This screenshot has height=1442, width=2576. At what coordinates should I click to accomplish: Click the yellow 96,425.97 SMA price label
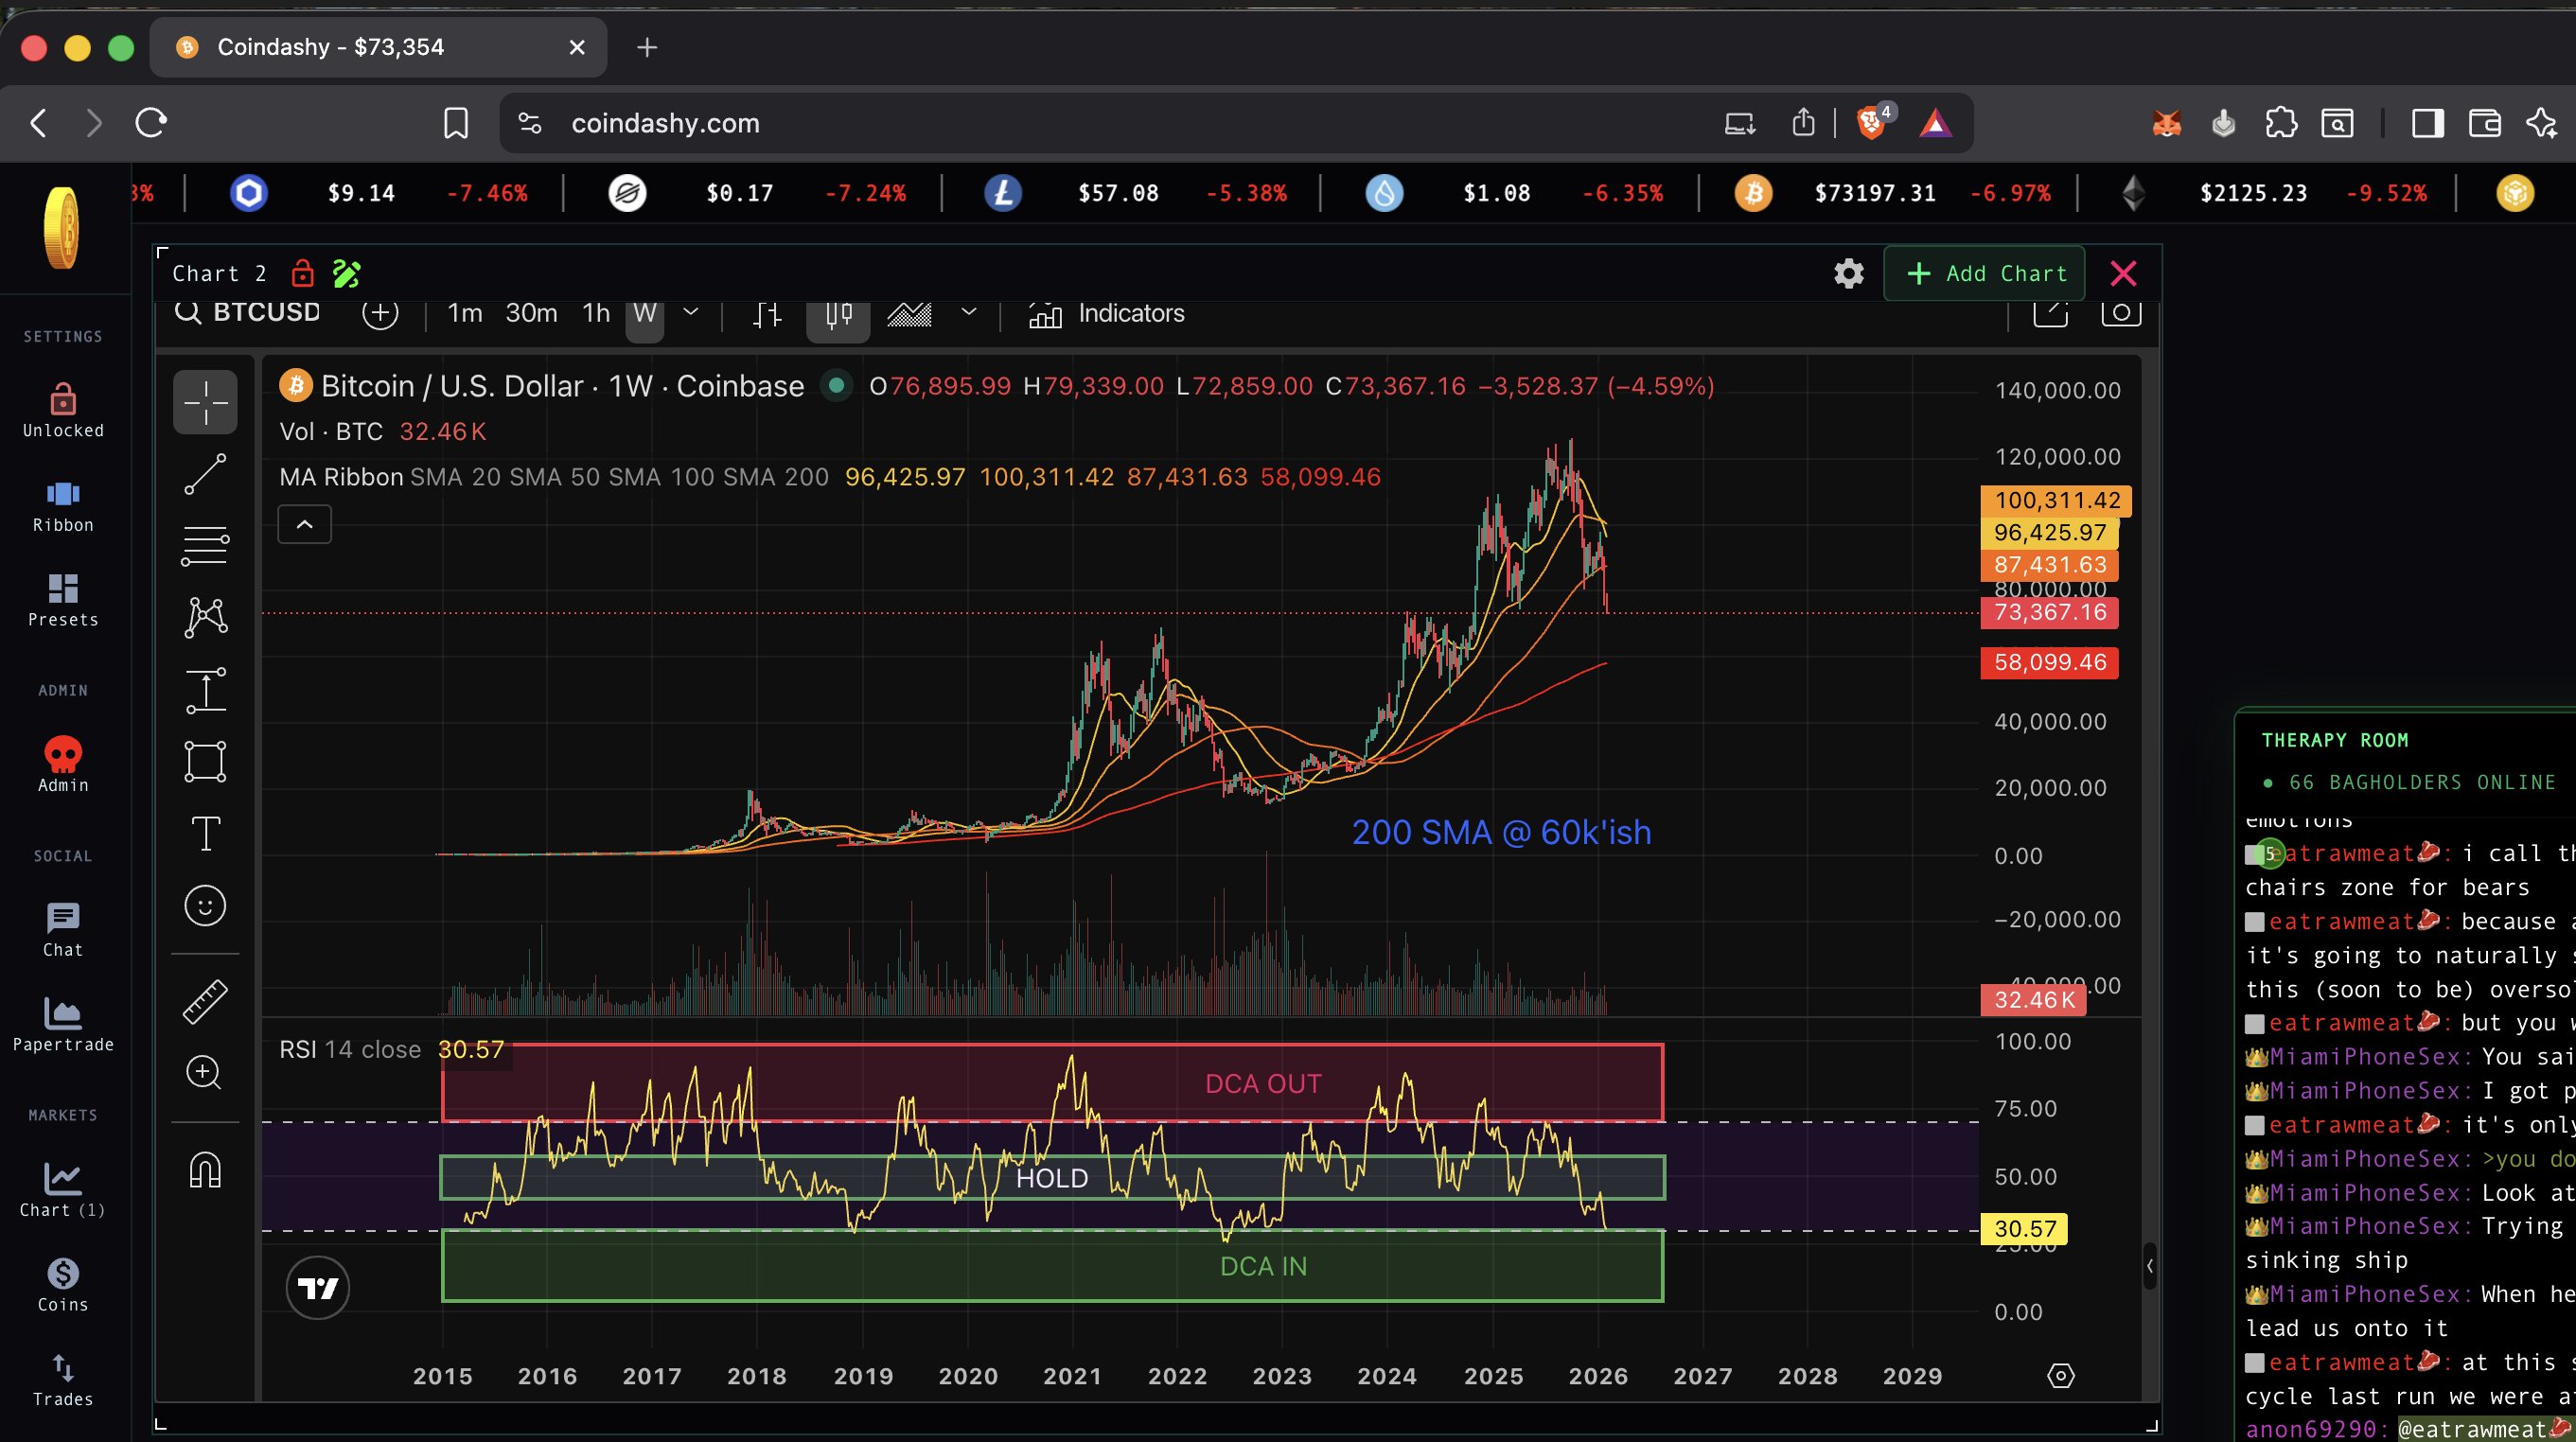(2049, 532)
